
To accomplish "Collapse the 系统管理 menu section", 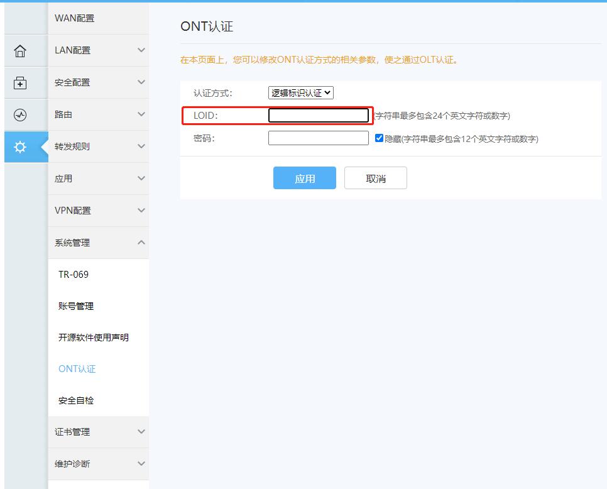I will (99, 242).
